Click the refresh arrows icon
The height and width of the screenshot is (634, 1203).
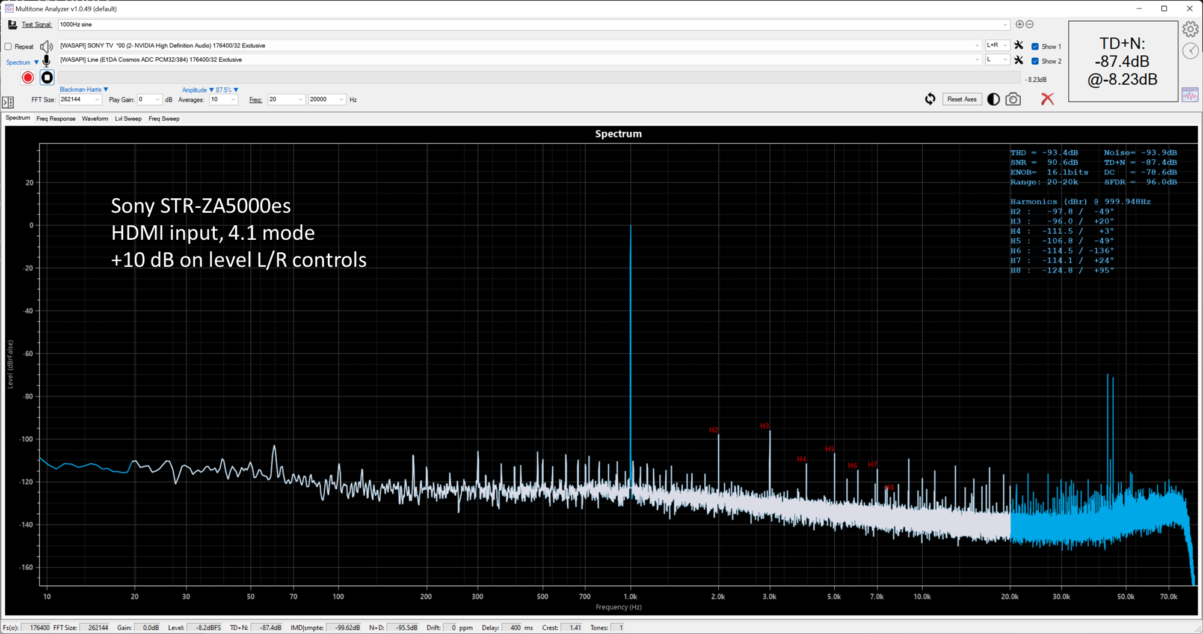930,99
